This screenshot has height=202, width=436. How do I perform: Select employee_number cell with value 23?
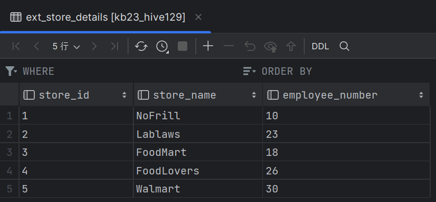click(x=346, y=134)
